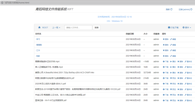Viewport: 195px width, 103px height.
Task: Go to the ROOT home icon
Action: [39, 27]
